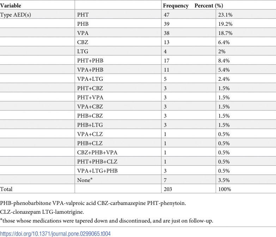Click the Variable column header

[11, 5]
